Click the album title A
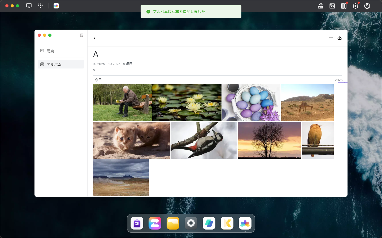 (x=96, y=54)
